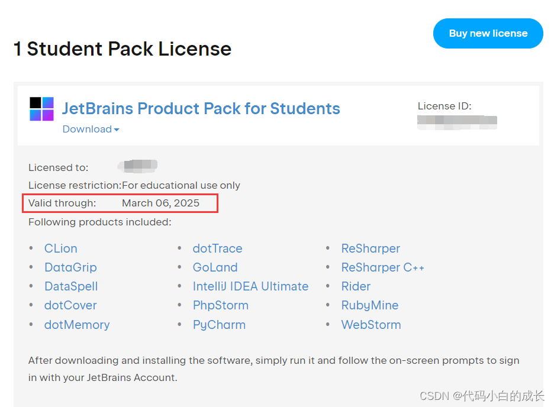This screenshot has height=407, width=554.
Task: Open the WebStorm product link
Action: click(371, 325)
